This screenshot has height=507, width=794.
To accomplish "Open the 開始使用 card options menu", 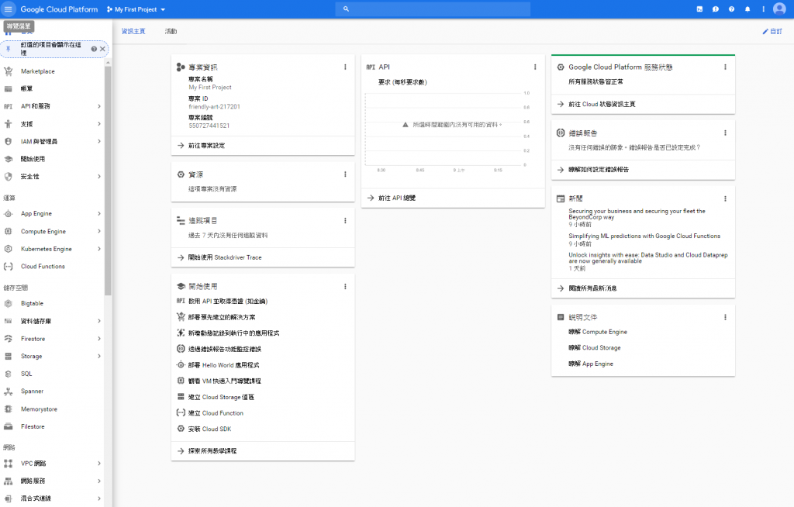I will click(x=345, y=287).
